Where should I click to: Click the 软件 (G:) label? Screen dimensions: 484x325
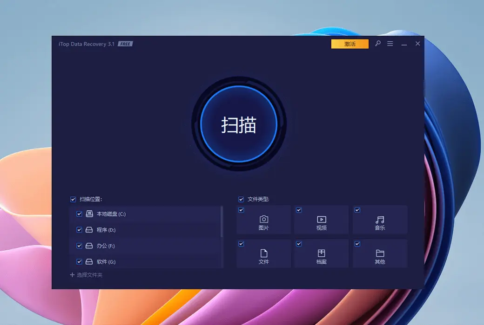pos(106,261)
